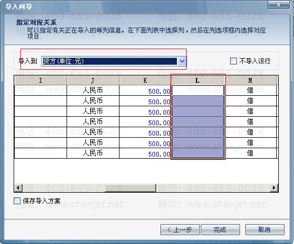This screenshot has height=244, width=294.
Task: Click the first 500.00 cell in column K
Action: [145, 91]
